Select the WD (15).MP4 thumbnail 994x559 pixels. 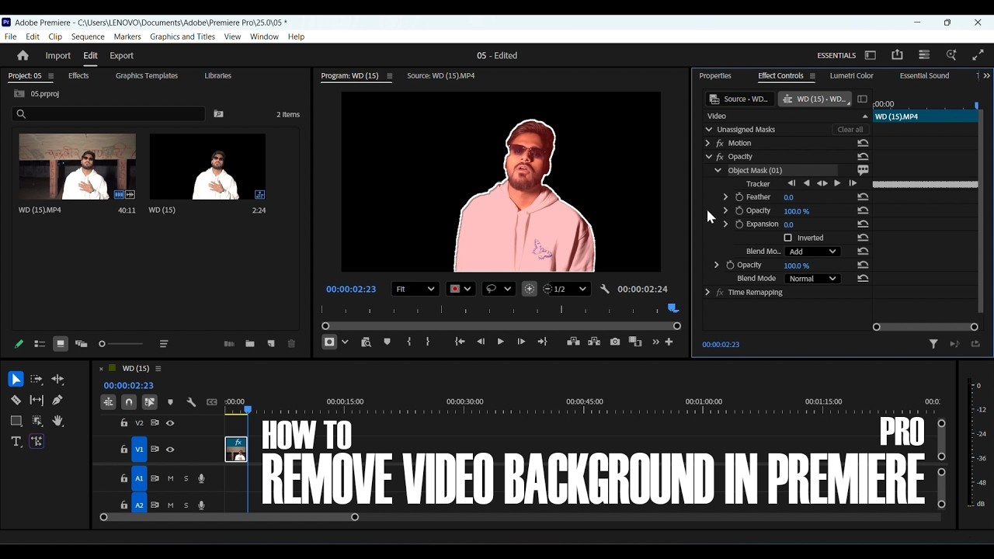77,167
